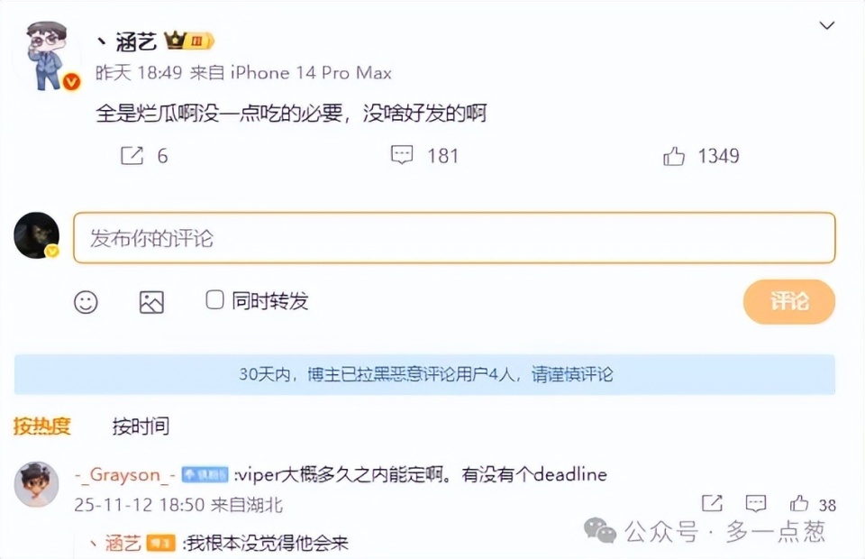Expand the post options chevron at top right

(826, 25)
